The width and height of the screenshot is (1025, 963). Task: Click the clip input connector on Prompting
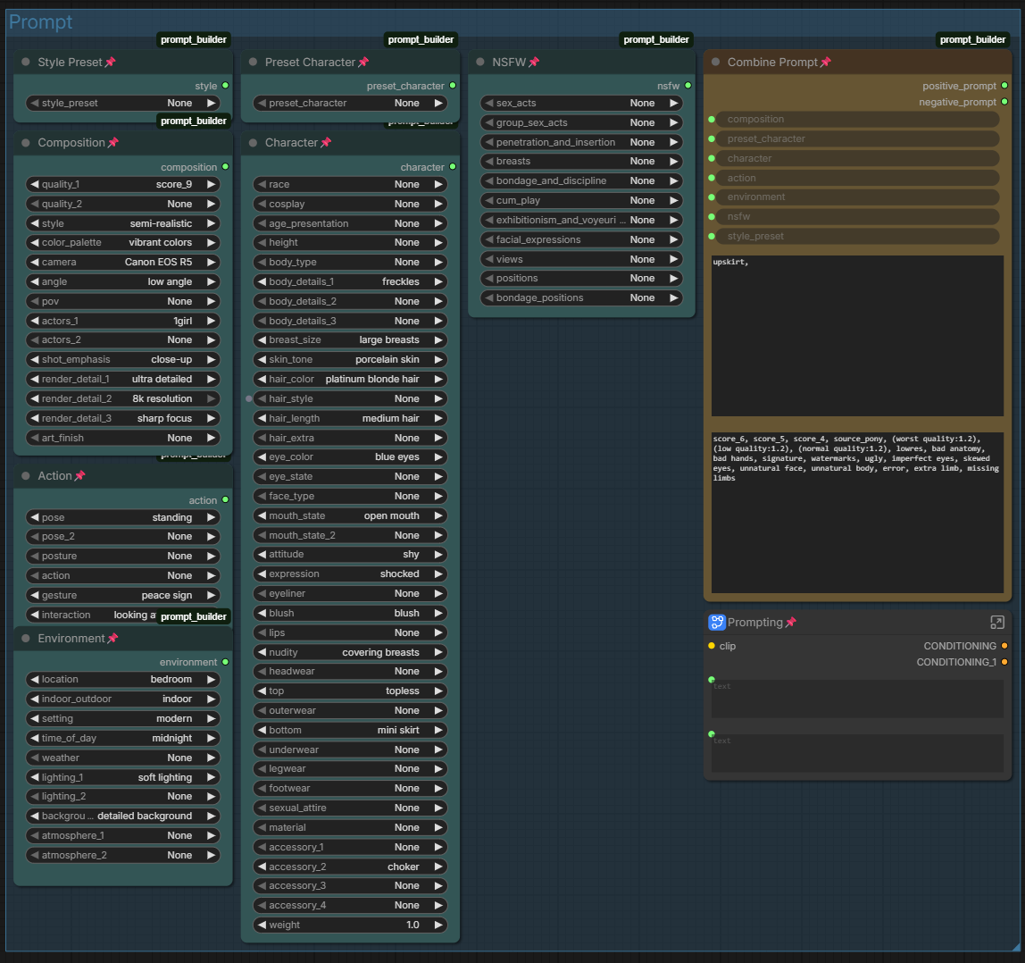click(712, 647)
